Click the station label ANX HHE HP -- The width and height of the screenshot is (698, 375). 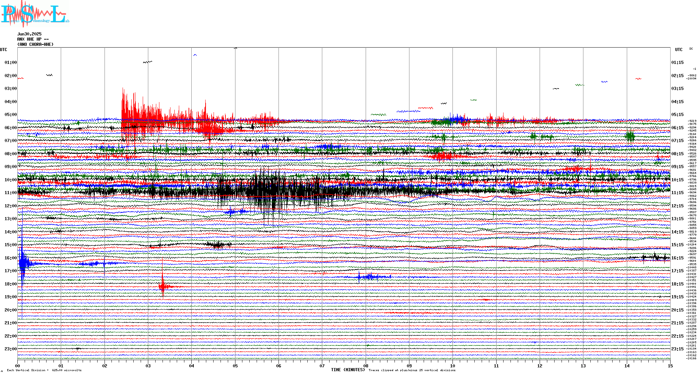coord(33,39)
